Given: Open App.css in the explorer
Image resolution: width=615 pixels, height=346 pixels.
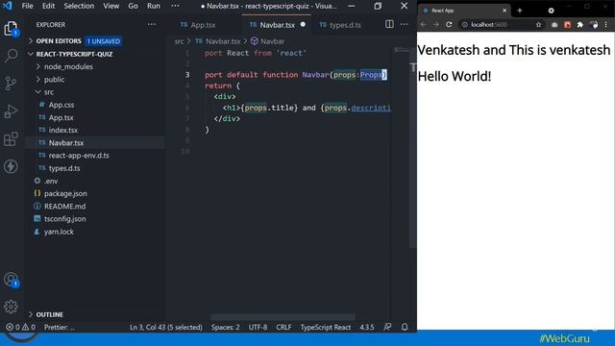Looking at the screenshot, I should (x=61, y=105).
